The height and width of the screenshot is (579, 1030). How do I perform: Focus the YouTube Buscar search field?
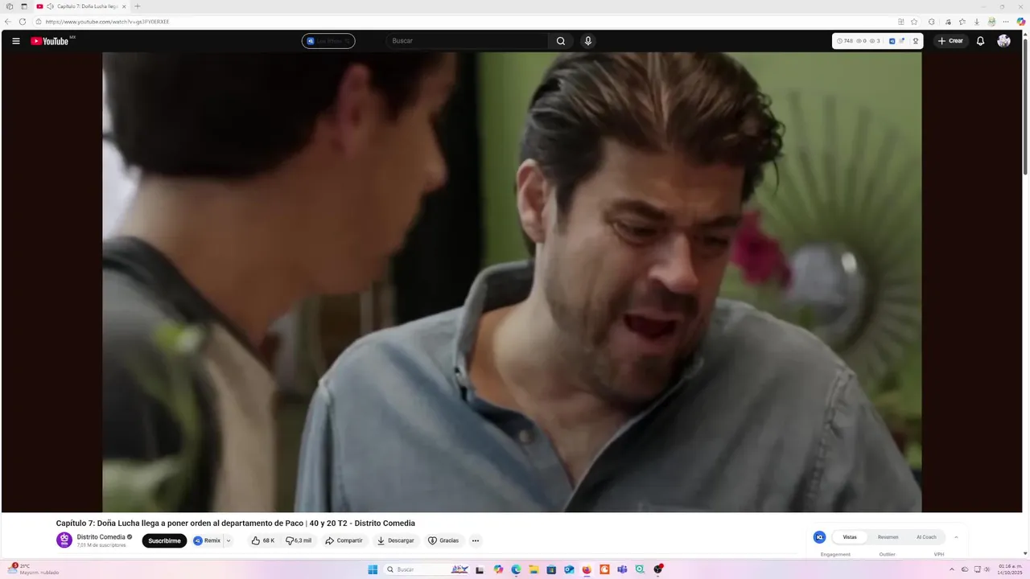pyautogui.click(x=468, y=41)
